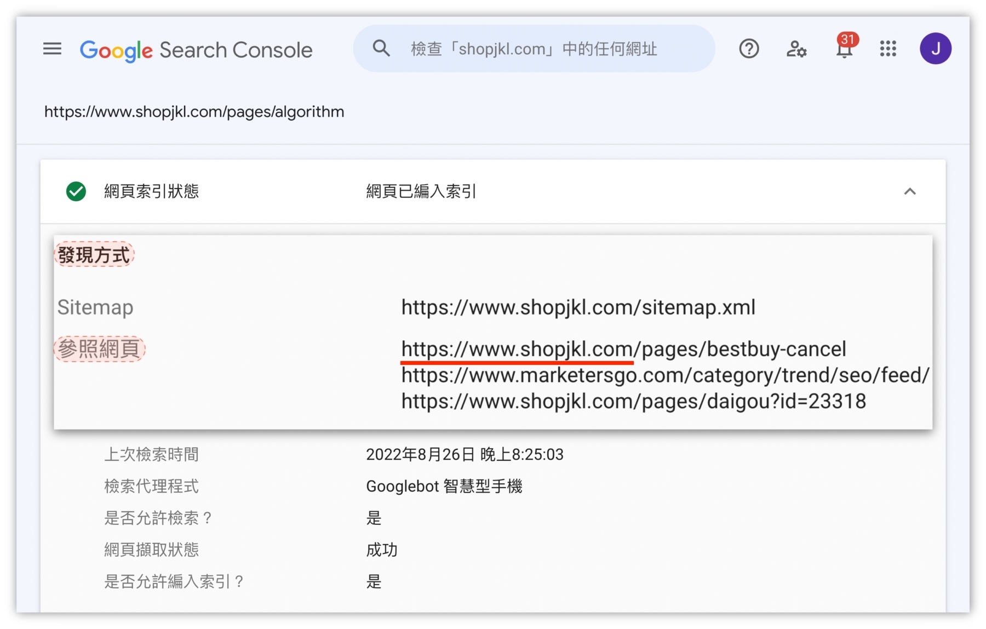Open the hamburger navigation menu
986x629 pixels.
(53, 49)
